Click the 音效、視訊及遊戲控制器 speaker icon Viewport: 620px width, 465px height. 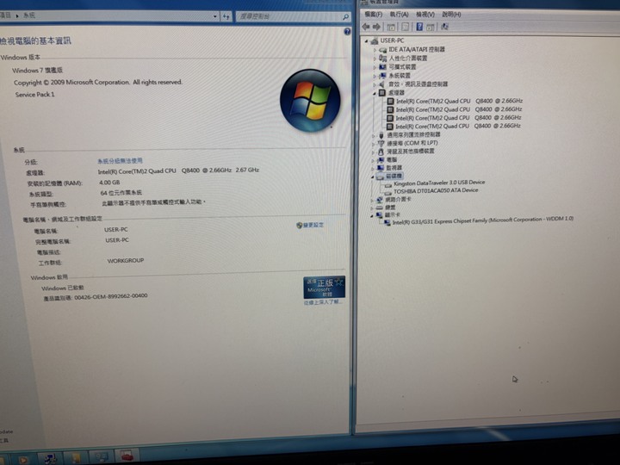coord(381,84)
